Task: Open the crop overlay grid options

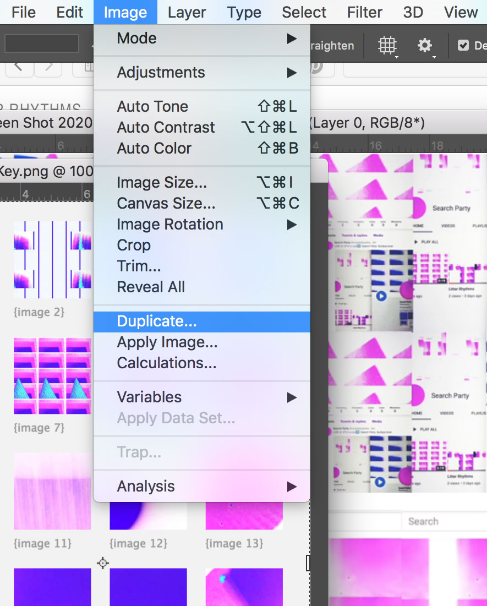Action: 387,46
